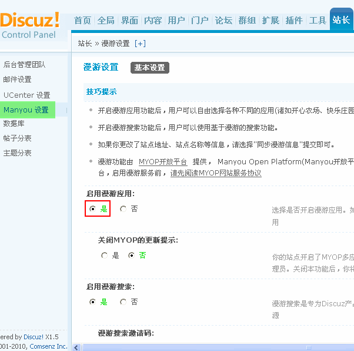Image resolution: width=354 pixels, height=351 pixels.
Task: Switch to the 论坛 navigation tab
Action: (223, 21)
